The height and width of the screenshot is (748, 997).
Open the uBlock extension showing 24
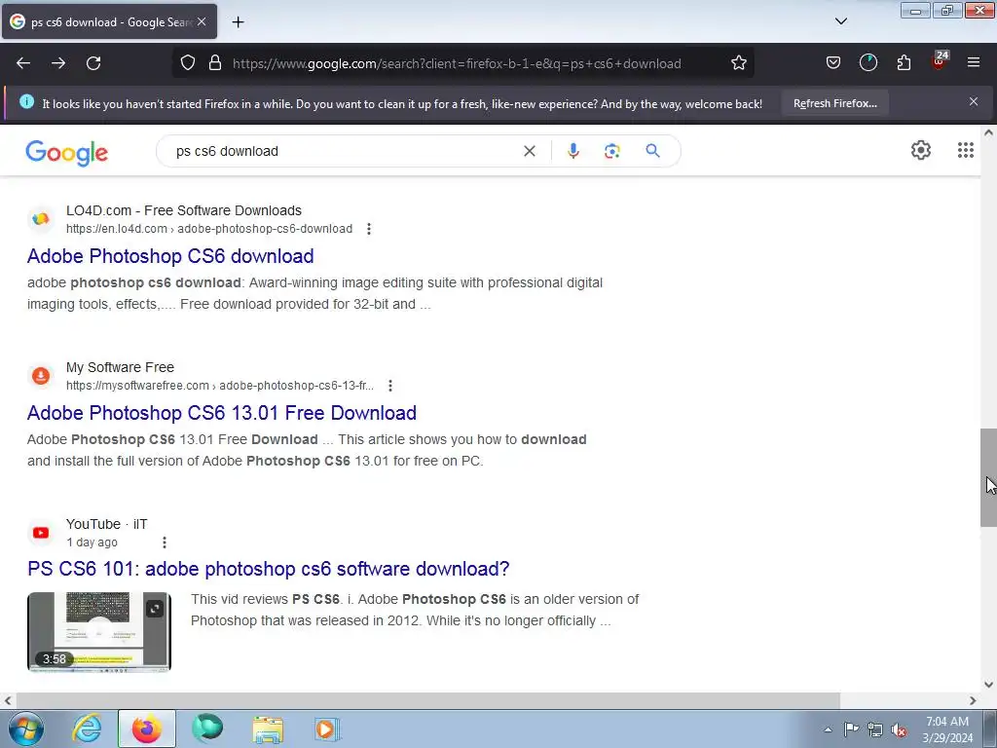coord(940,61)
